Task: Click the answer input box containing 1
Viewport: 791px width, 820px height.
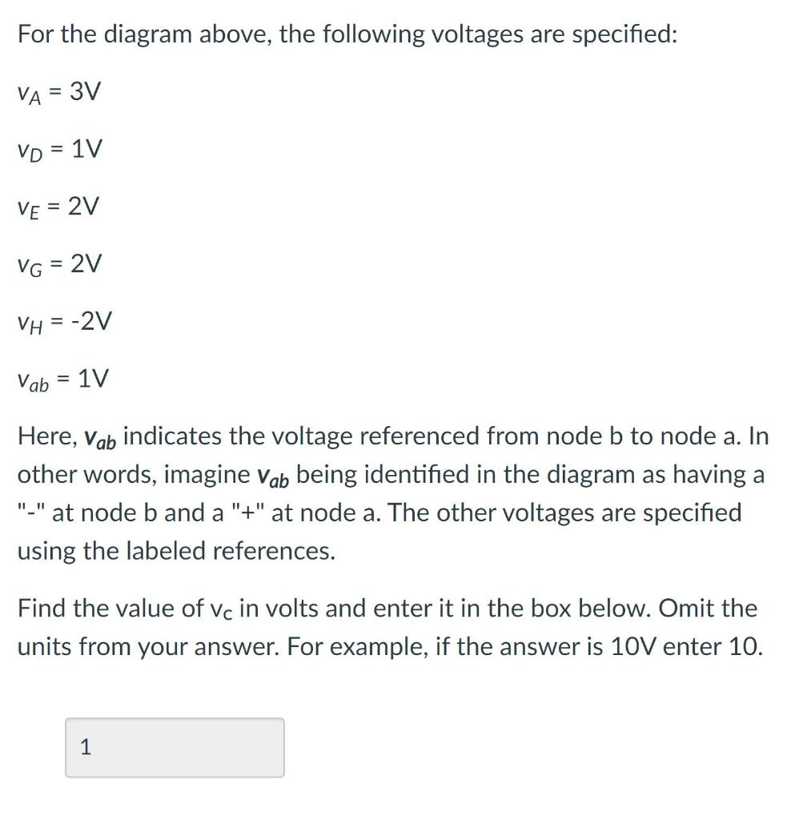Action: click(174, 747)
